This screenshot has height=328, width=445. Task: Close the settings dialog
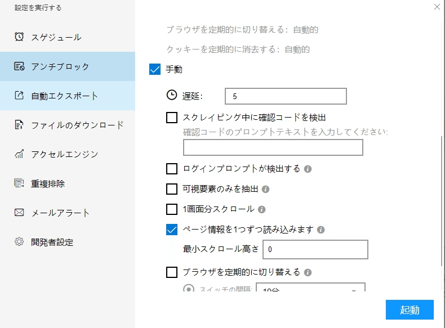437,7
